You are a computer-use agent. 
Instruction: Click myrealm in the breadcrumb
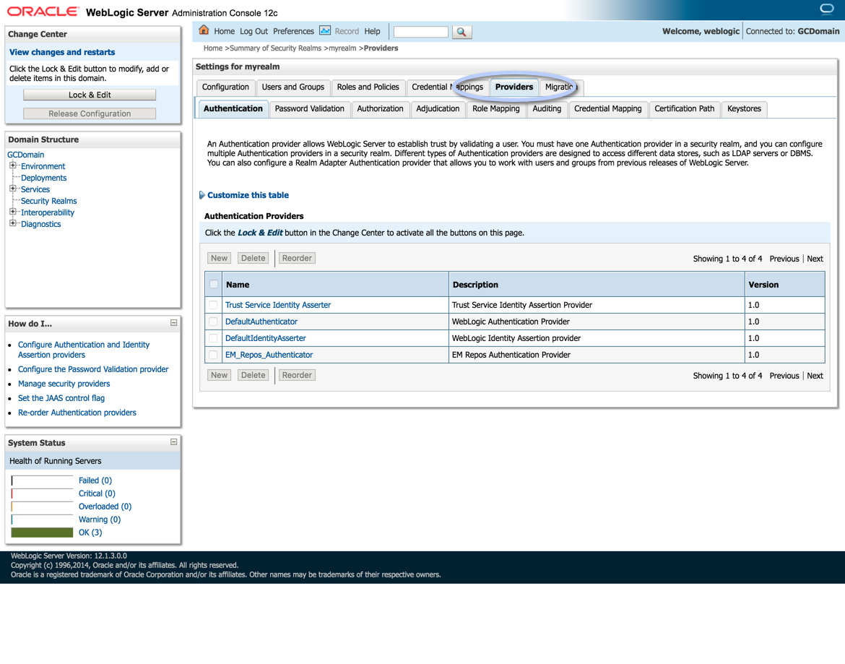(342, 48)
